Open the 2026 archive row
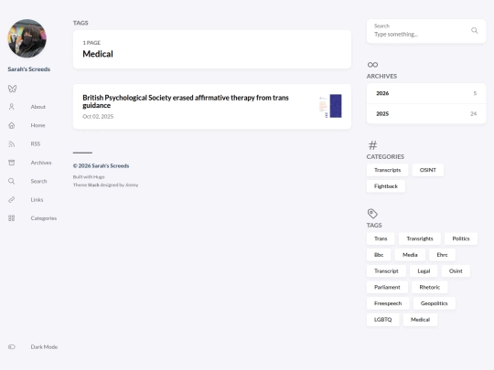Image resolution: width=494 pixels, height=370 pixels. [426, 93]
